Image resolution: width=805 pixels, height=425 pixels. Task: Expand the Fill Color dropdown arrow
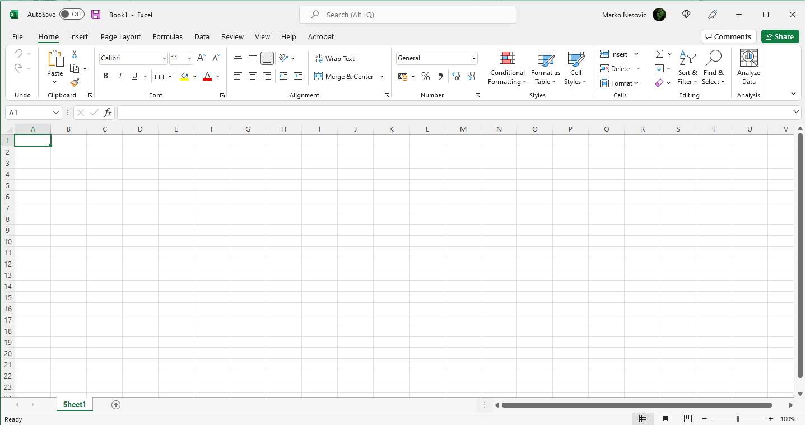[194, 76]
